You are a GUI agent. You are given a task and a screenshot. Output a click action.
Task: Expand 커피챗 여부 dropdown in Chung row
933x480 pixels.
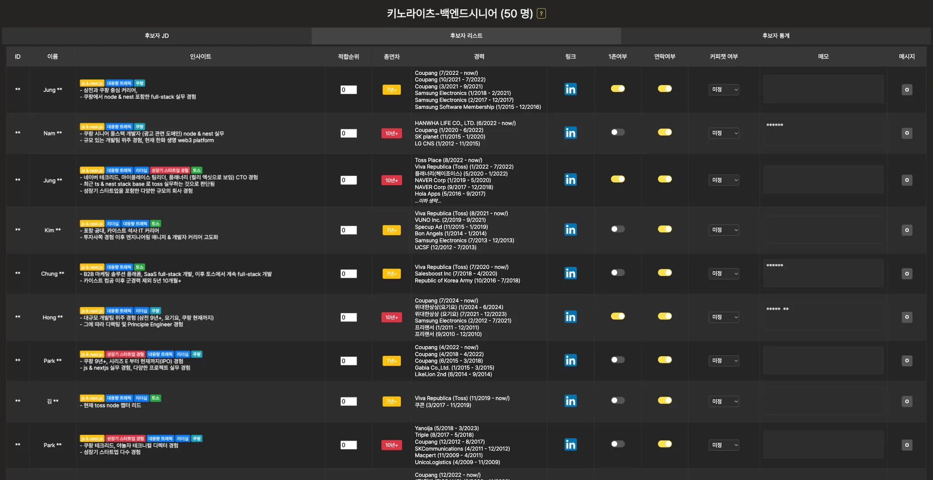click(x=723, y=274)
